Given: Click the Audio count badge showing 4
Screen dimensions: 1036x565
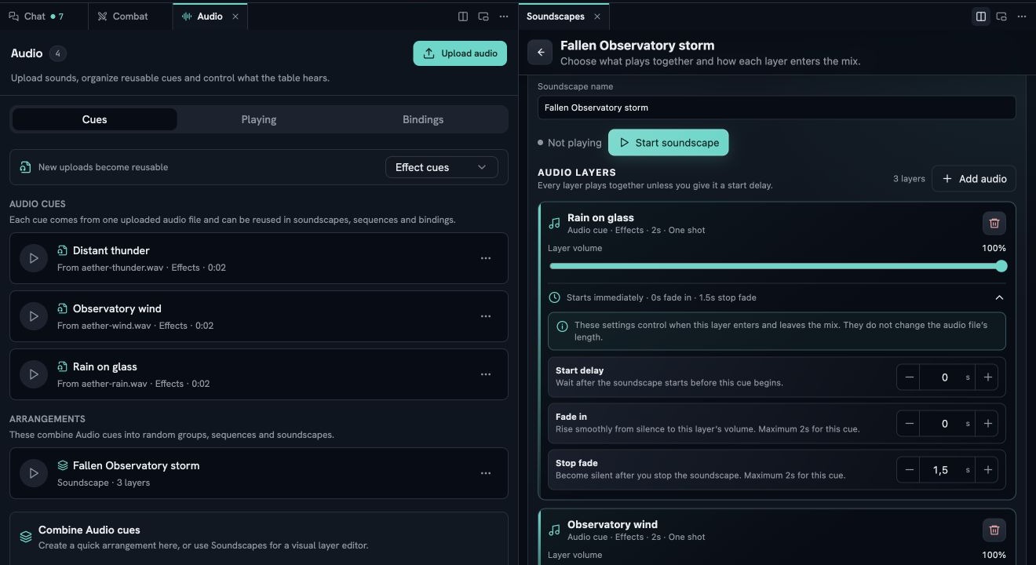Looking at the screenshot, I should click(x=58, y=53).
